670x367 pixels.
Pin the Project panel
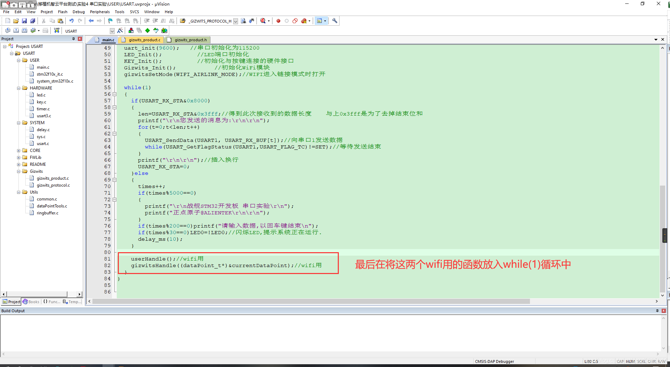74,39
